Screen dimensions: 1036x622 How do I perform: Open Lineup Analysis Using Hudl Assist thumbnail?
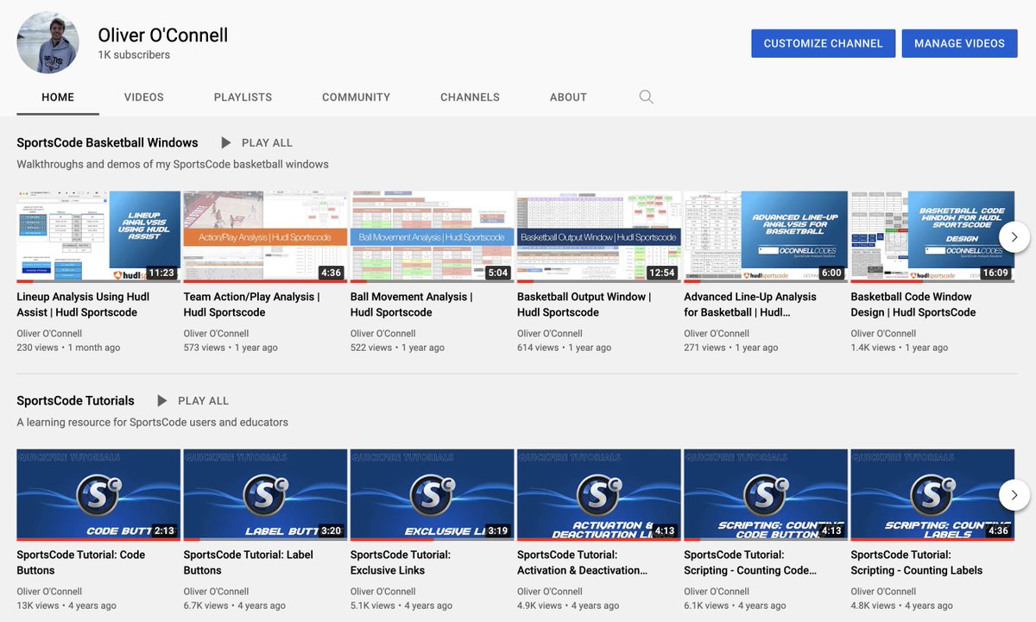coord(98,237)
